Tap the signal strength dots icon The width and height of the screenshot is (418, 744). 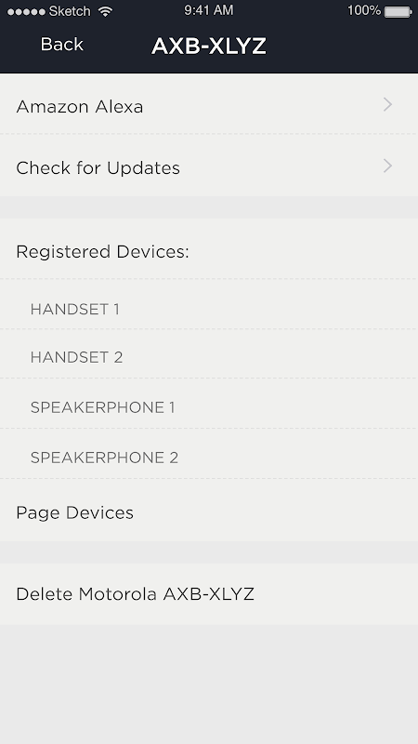point(26,11)
